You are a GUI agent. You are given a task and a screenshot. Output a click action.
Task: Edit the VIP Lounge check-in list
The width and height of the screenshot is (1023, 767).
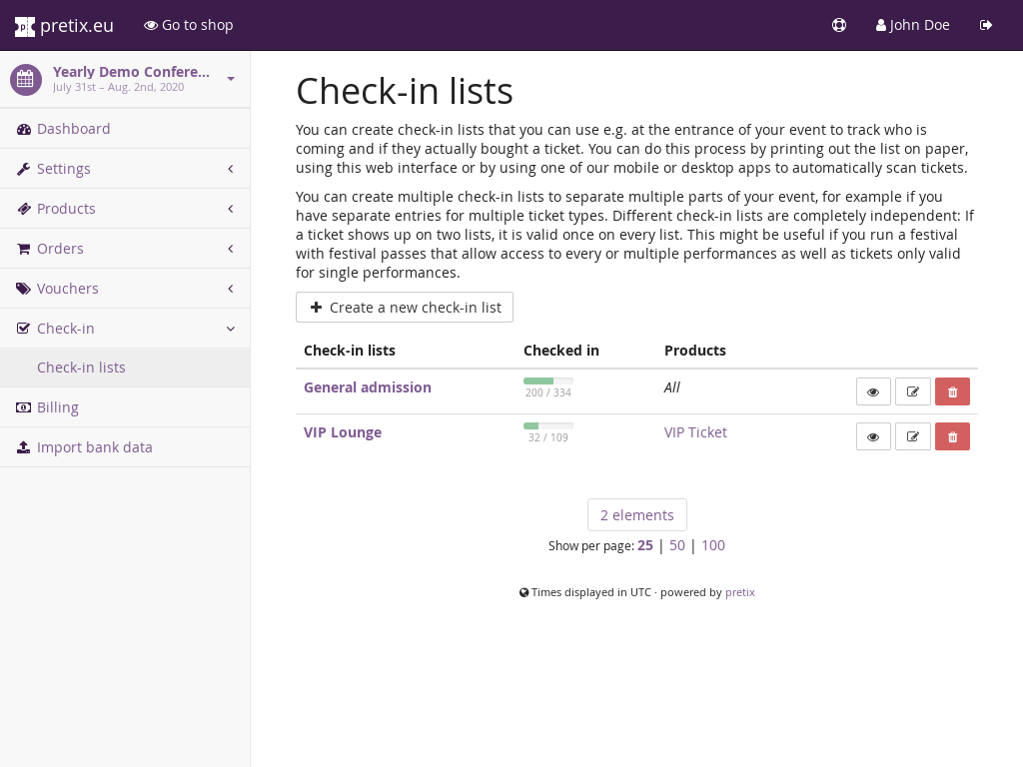pos(912,436)
